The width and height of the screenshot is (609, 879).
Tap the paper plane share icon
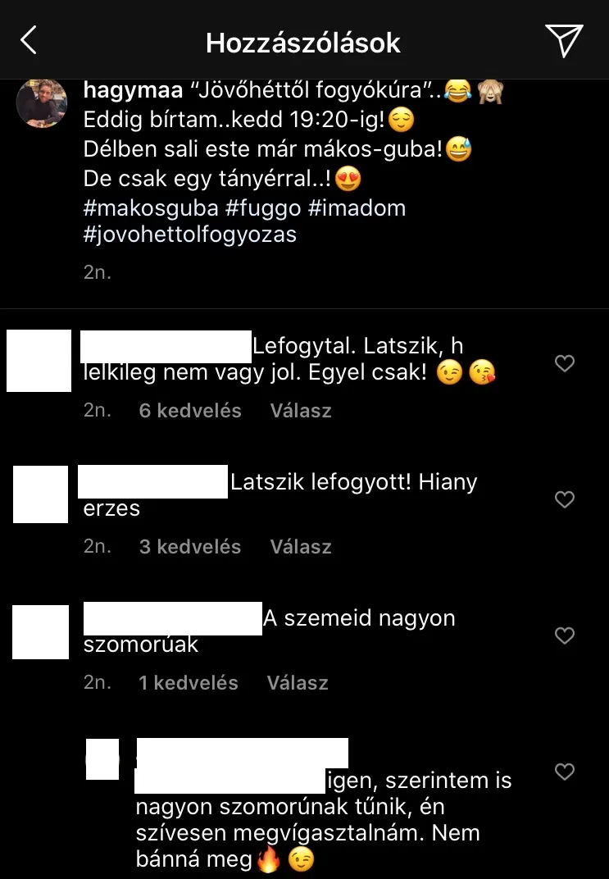[x=564, y=40]
